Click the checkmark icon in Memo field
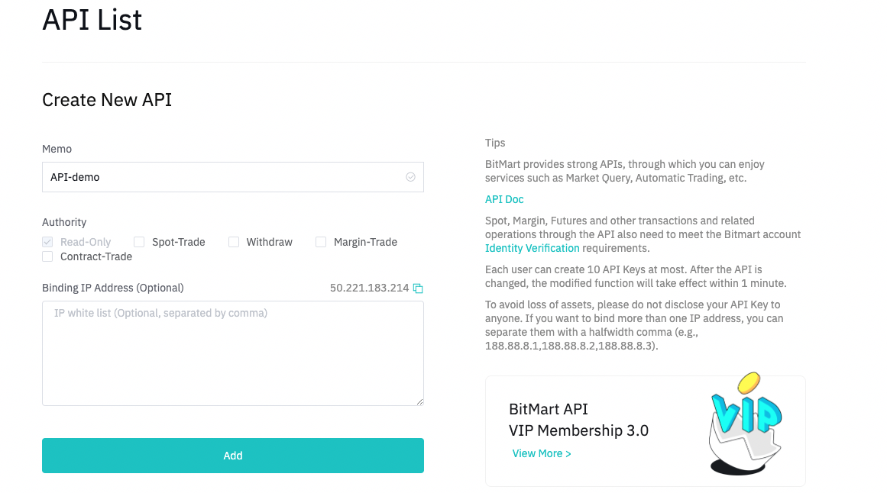 click(x=410, y=177)
